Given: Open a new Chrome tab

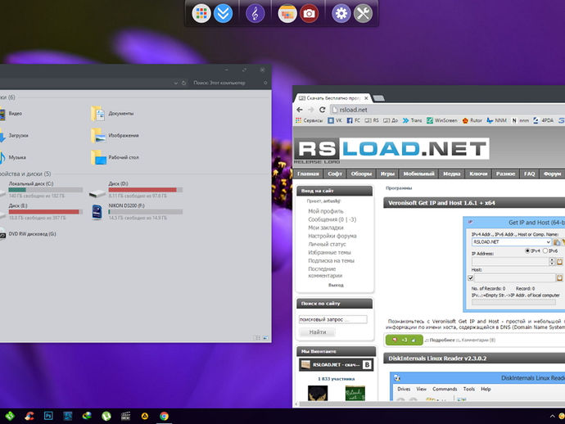Looking at the screenshot, I should (x=378, y=98).
